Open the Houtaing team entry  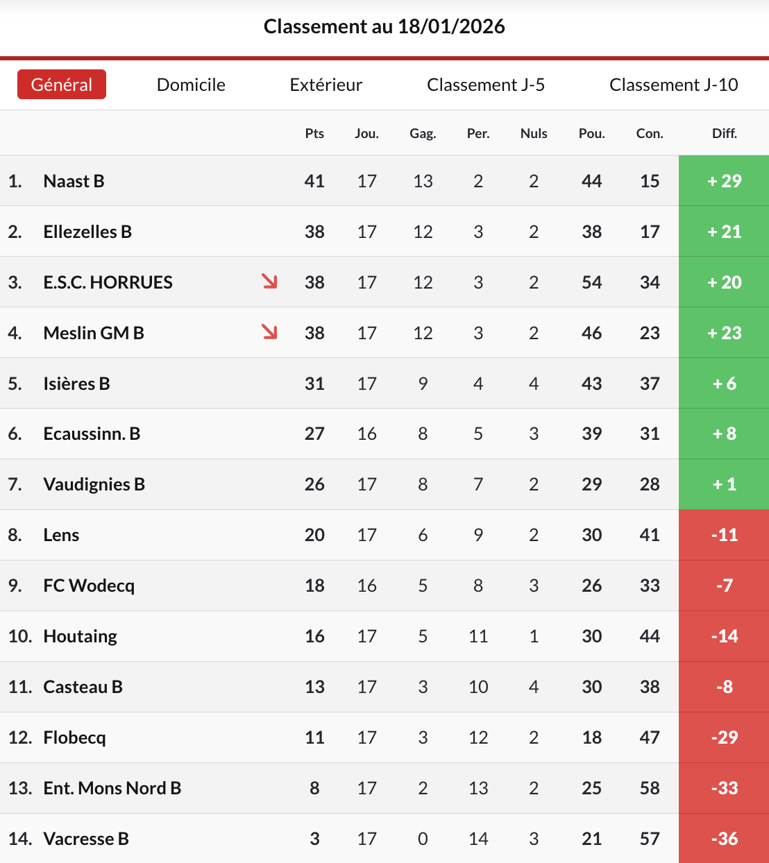tap(80, 636)
